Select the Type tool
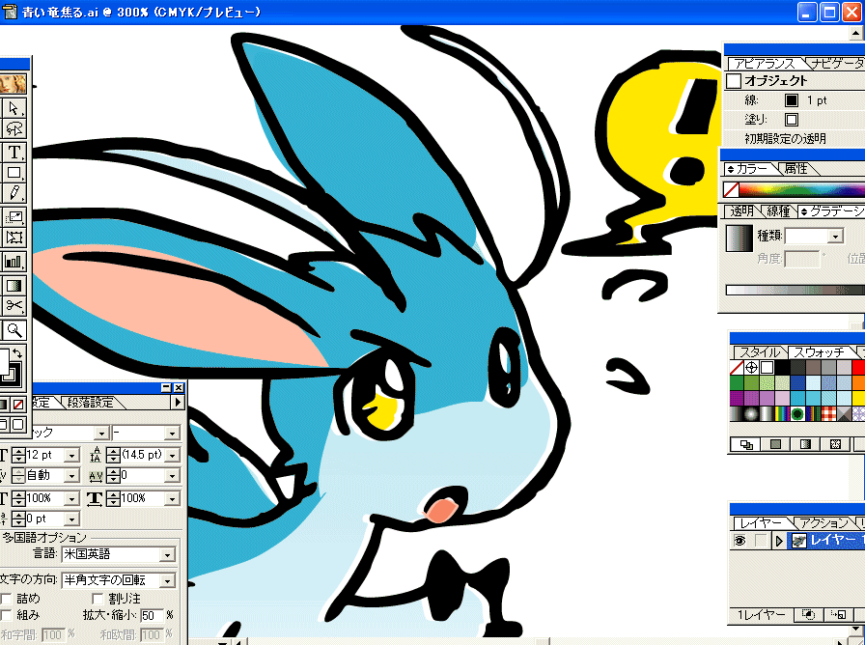 [14, 152]
